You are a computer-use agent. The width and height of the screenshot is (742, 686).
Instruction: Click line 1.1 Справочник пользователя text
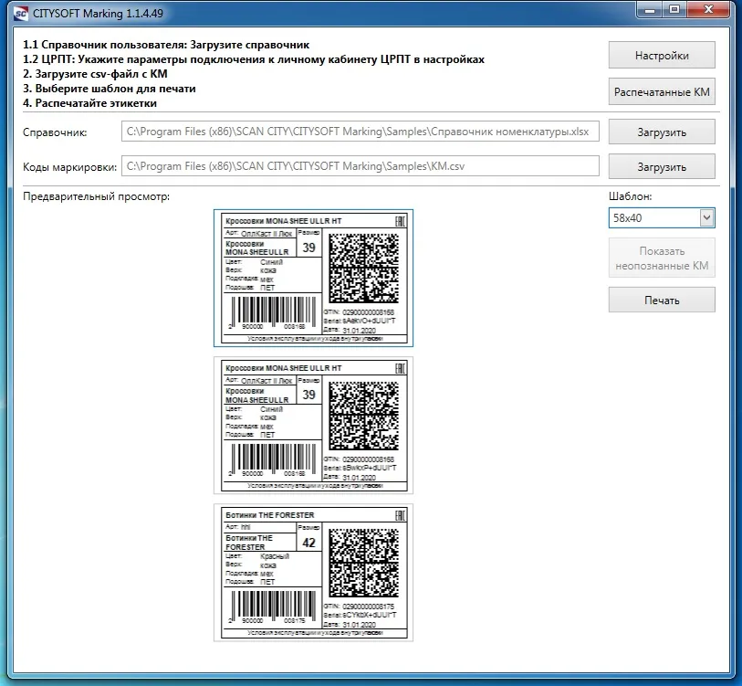click(x=166, y=45)
